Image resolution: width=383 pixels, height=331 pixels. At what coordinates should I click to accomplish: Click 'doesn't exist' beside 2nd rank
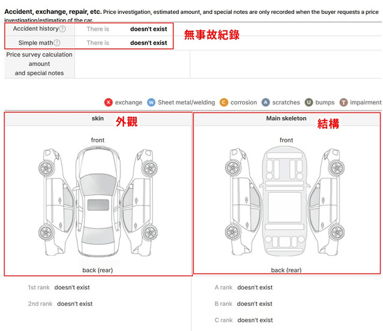[x=75, y=304]
